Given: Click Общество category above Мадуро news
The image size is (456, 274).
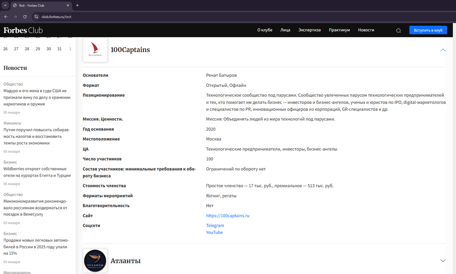Looking at the screenshot, I should point(13,84).
